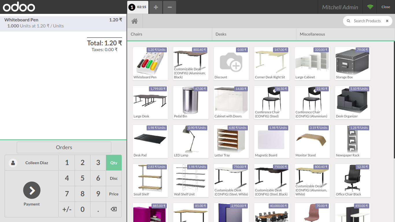
Task: Open the Desks category
Action: (x=254, y=34)
